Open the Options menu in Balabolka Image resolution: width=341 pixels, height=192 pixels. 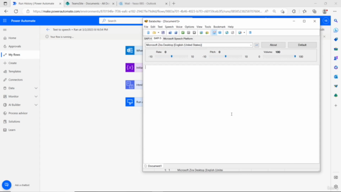click(x=190, y=27)
